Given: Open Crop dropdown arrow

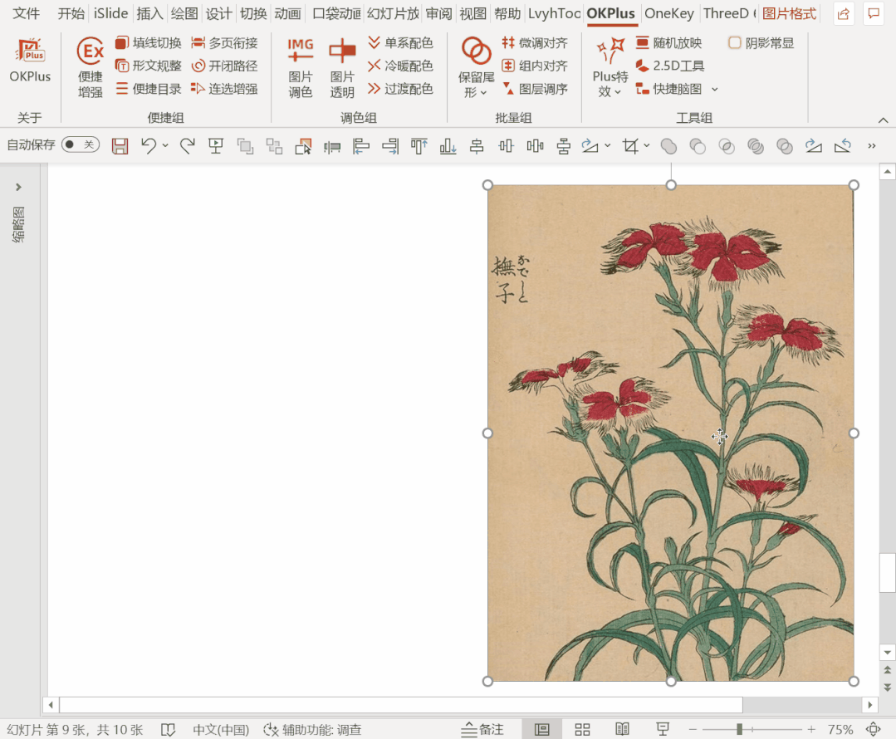Looking at the screenshot, I should 647,146.
